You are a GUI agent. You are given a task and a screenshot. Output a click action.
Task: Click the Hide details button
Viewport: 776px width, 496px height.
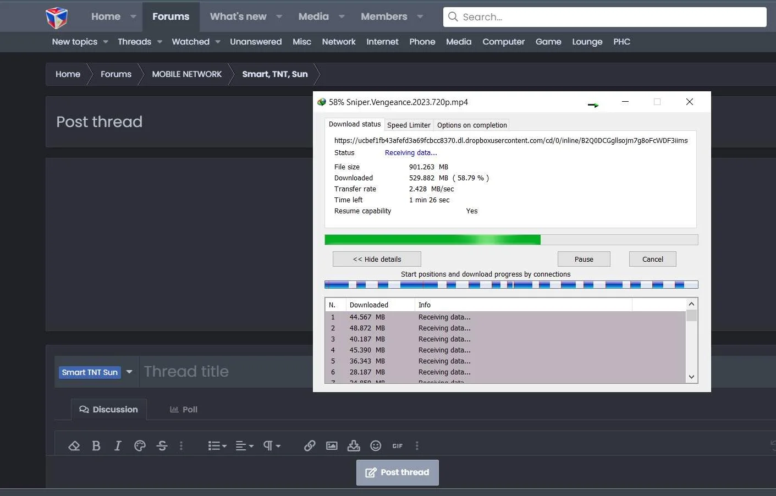(x=377, y=259)
